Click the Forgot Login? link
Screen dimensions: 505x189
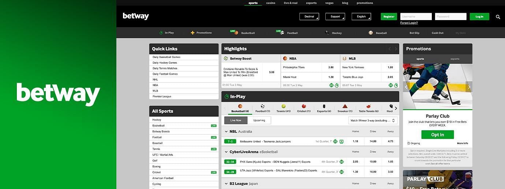pyautogui.click(x=409, y=23)
